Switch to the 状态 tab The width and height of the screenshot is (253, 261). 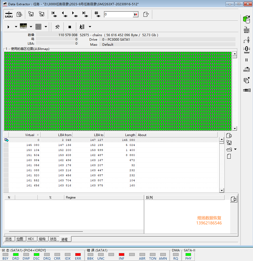tap(53, 239)
